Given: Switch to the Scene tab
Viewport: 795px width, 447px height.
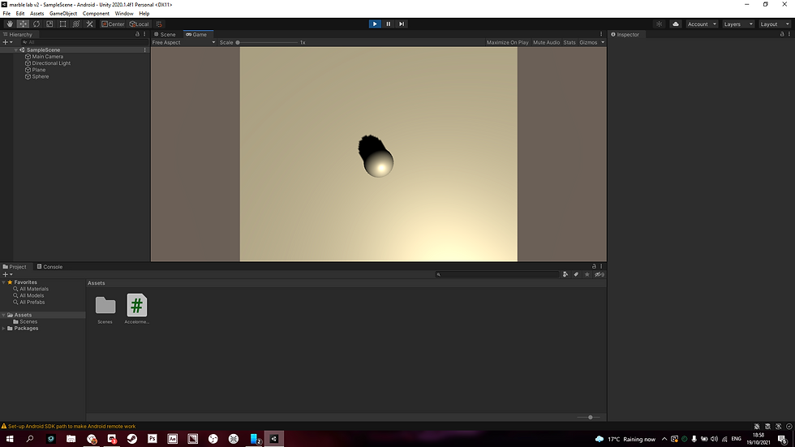Looking at the screenshot, I should point(165,34).
